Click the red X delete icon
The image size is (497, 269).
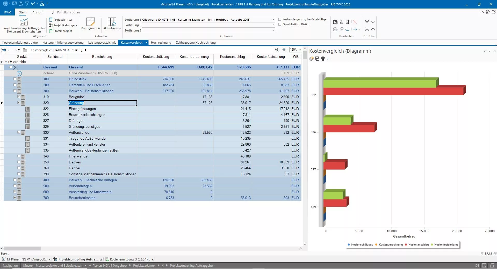click(355, 22)
